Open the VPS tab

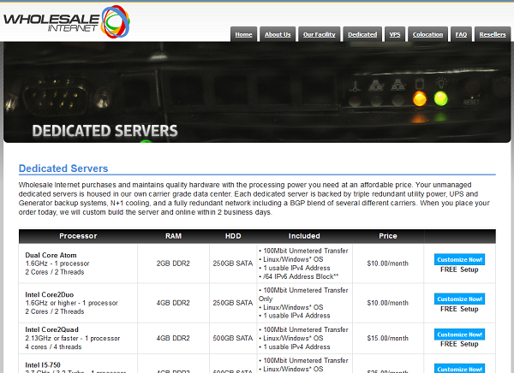click(393, 34)
